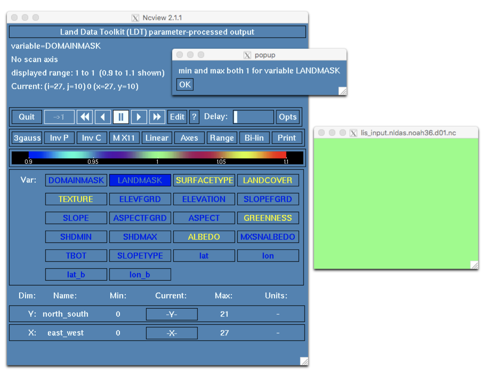Click the X11 icon in lis_input title bar
485x372 pixels.
(x=353, y=133)
